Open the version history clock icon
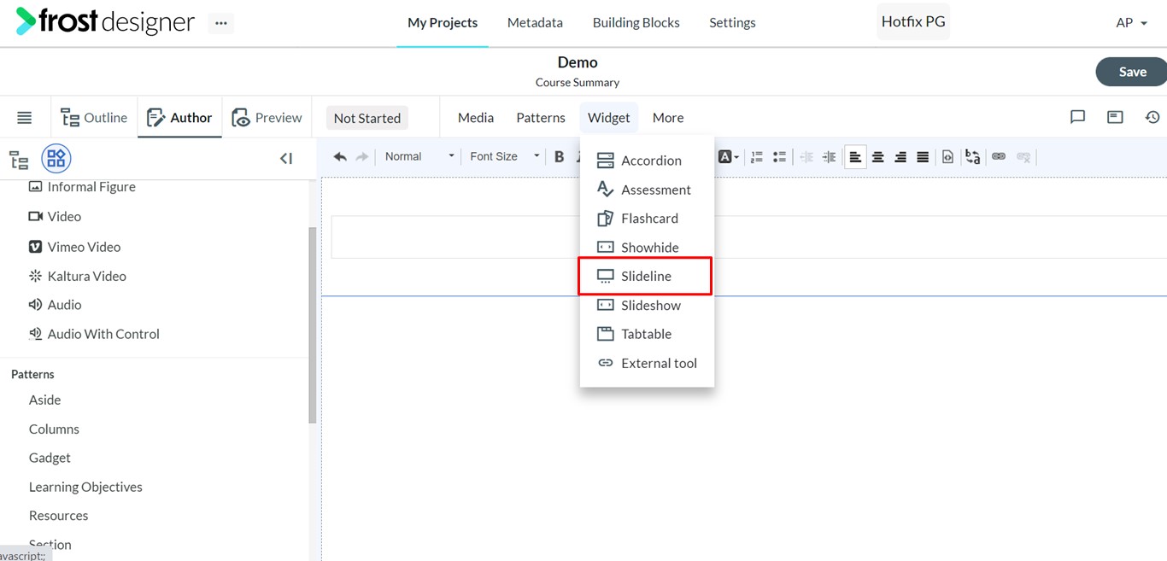The image size is (1167, 561). 1152,117
